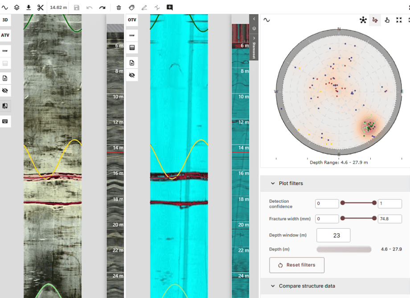Screen dimensions: 410x298
Task: Click the download icon in the top toolbar
Action: pyautogui.click(x=29, y=8)
